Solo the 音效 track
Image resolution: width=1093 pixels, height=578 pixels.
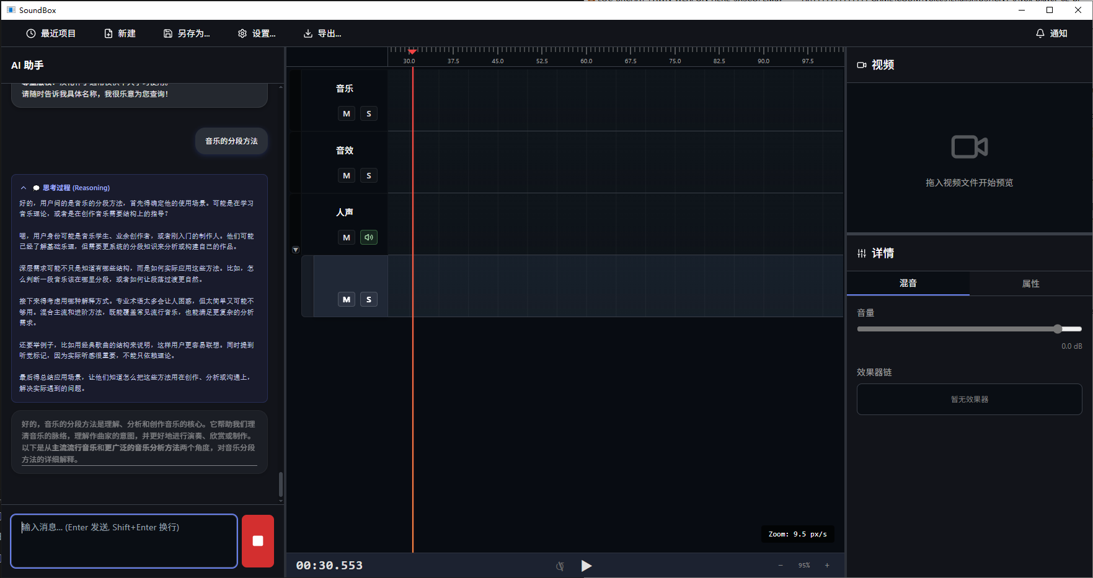tap(369, 175)
